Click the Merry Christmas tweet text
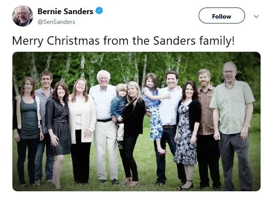The image size is (273, 197). coord(123,41)
